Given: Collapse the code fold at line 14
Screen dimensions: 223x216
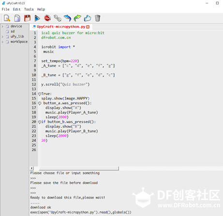Looking at the screenshot, I should [40, 94].
